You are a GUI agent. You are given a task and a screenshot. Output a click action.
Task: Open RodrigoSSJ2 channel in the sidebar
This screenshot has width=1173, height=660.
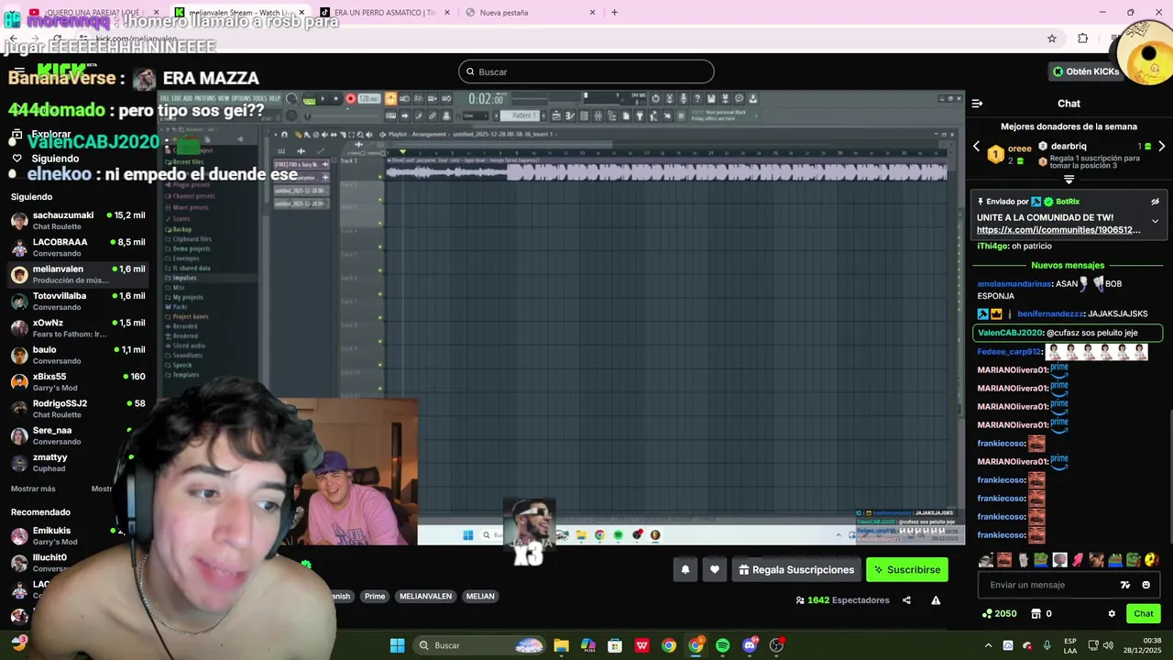pos(78,409)
